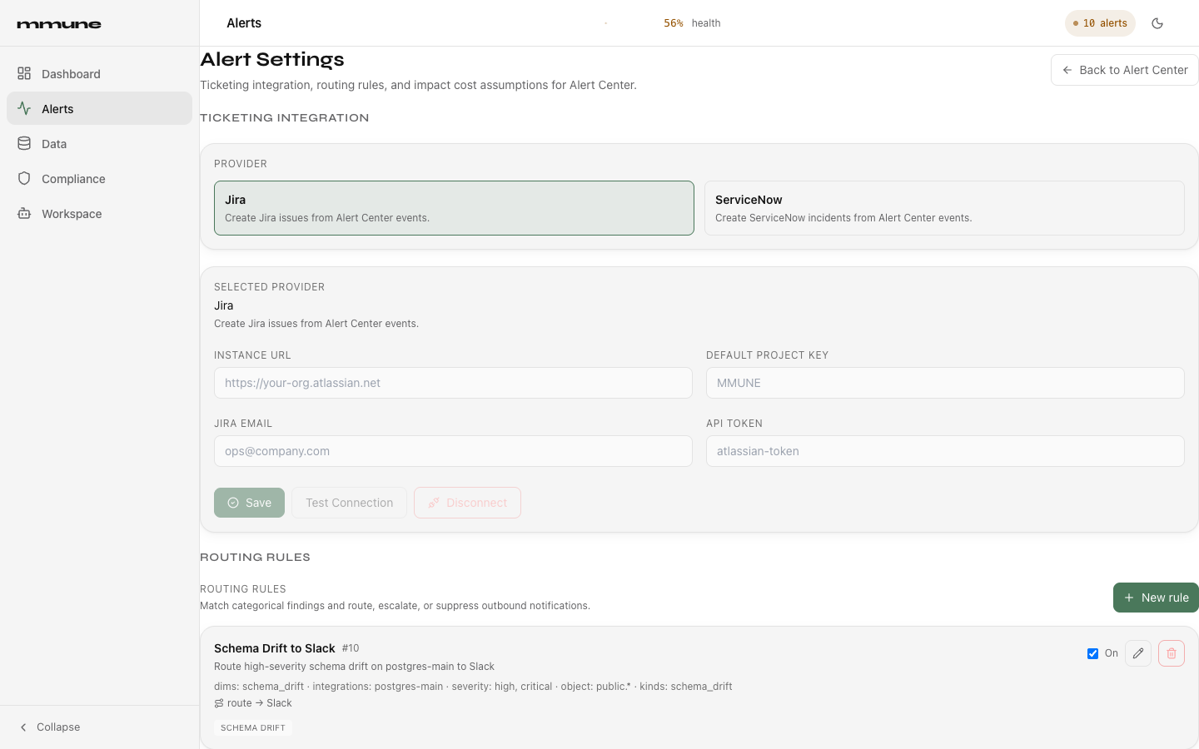The width and height of the screenshot is (1199, 749).
Task: Select Jira as the ticketing provider
Action: click(454, 208)
